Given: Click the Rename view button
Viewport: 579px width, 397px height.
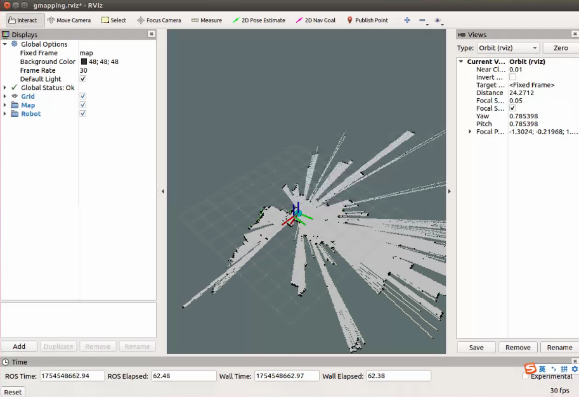Looking at the screenshot, I should (559, 347).
